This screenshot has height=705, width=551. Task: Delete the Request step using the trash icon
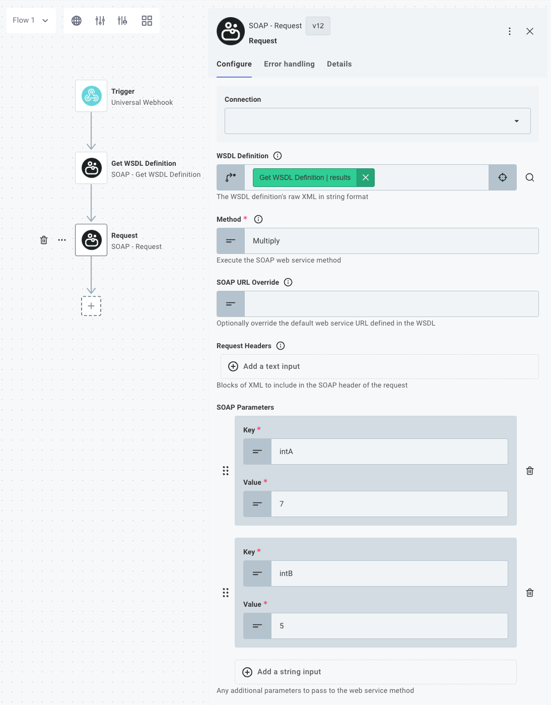click(43, 239)
